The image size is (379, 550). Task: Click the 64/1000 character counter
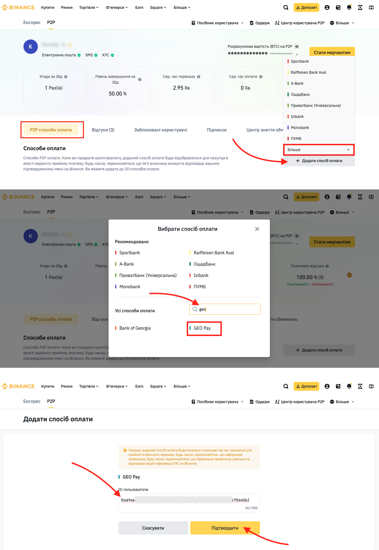251,508
